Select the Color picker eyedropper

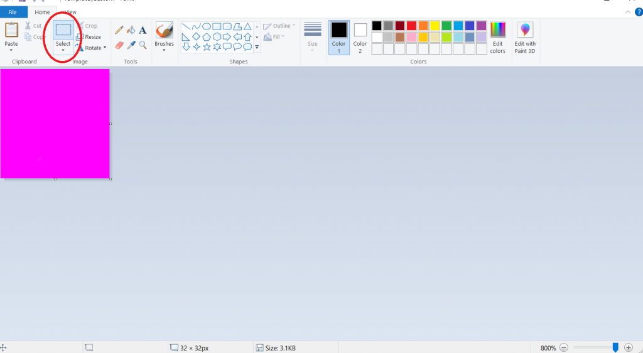131,45
